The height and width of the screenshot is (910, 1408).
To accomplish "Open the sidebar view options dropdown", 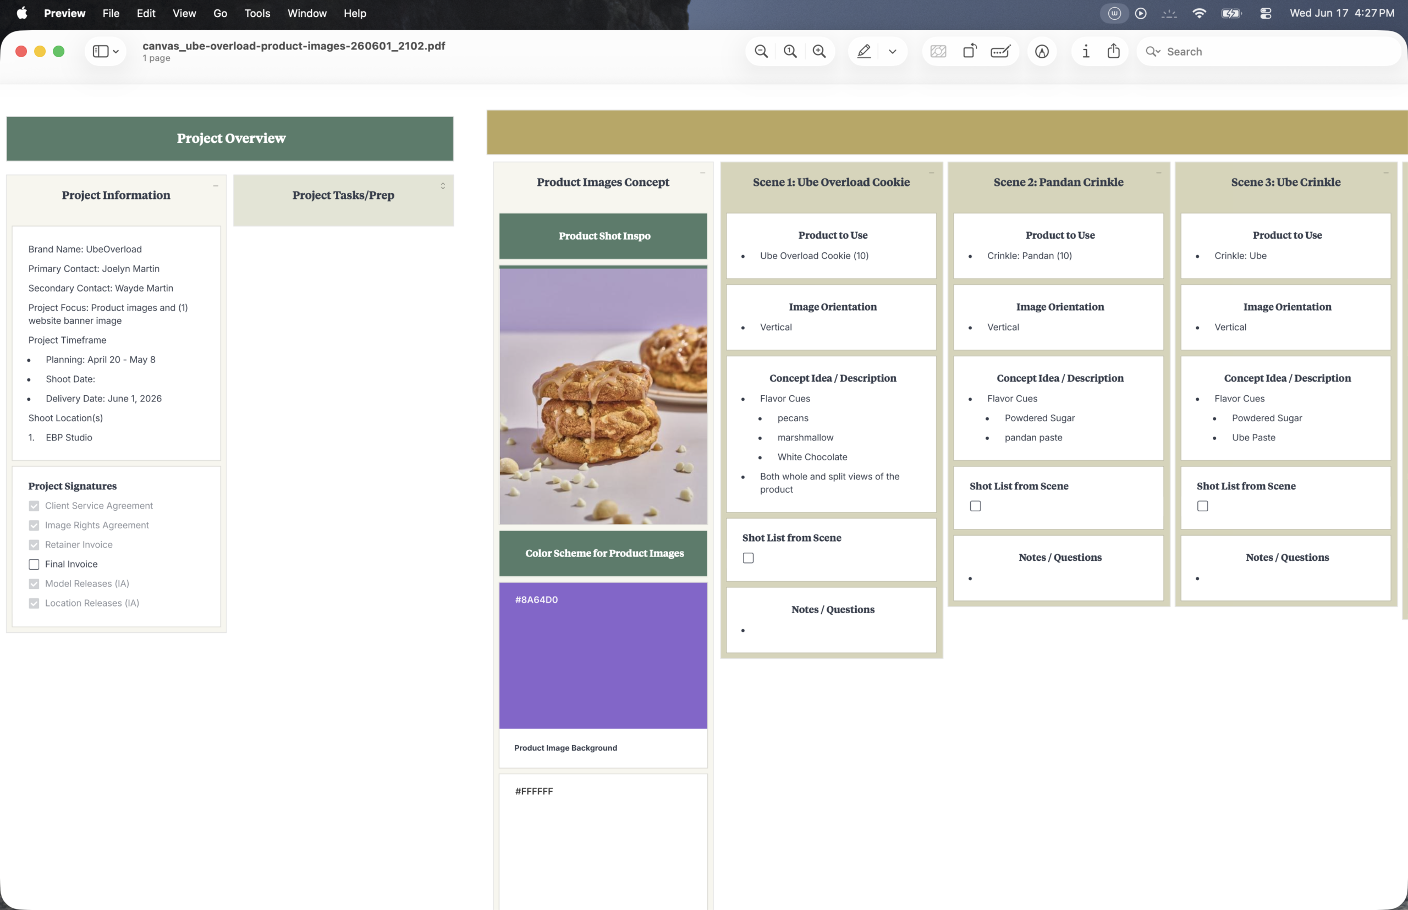I will point(106,51).
